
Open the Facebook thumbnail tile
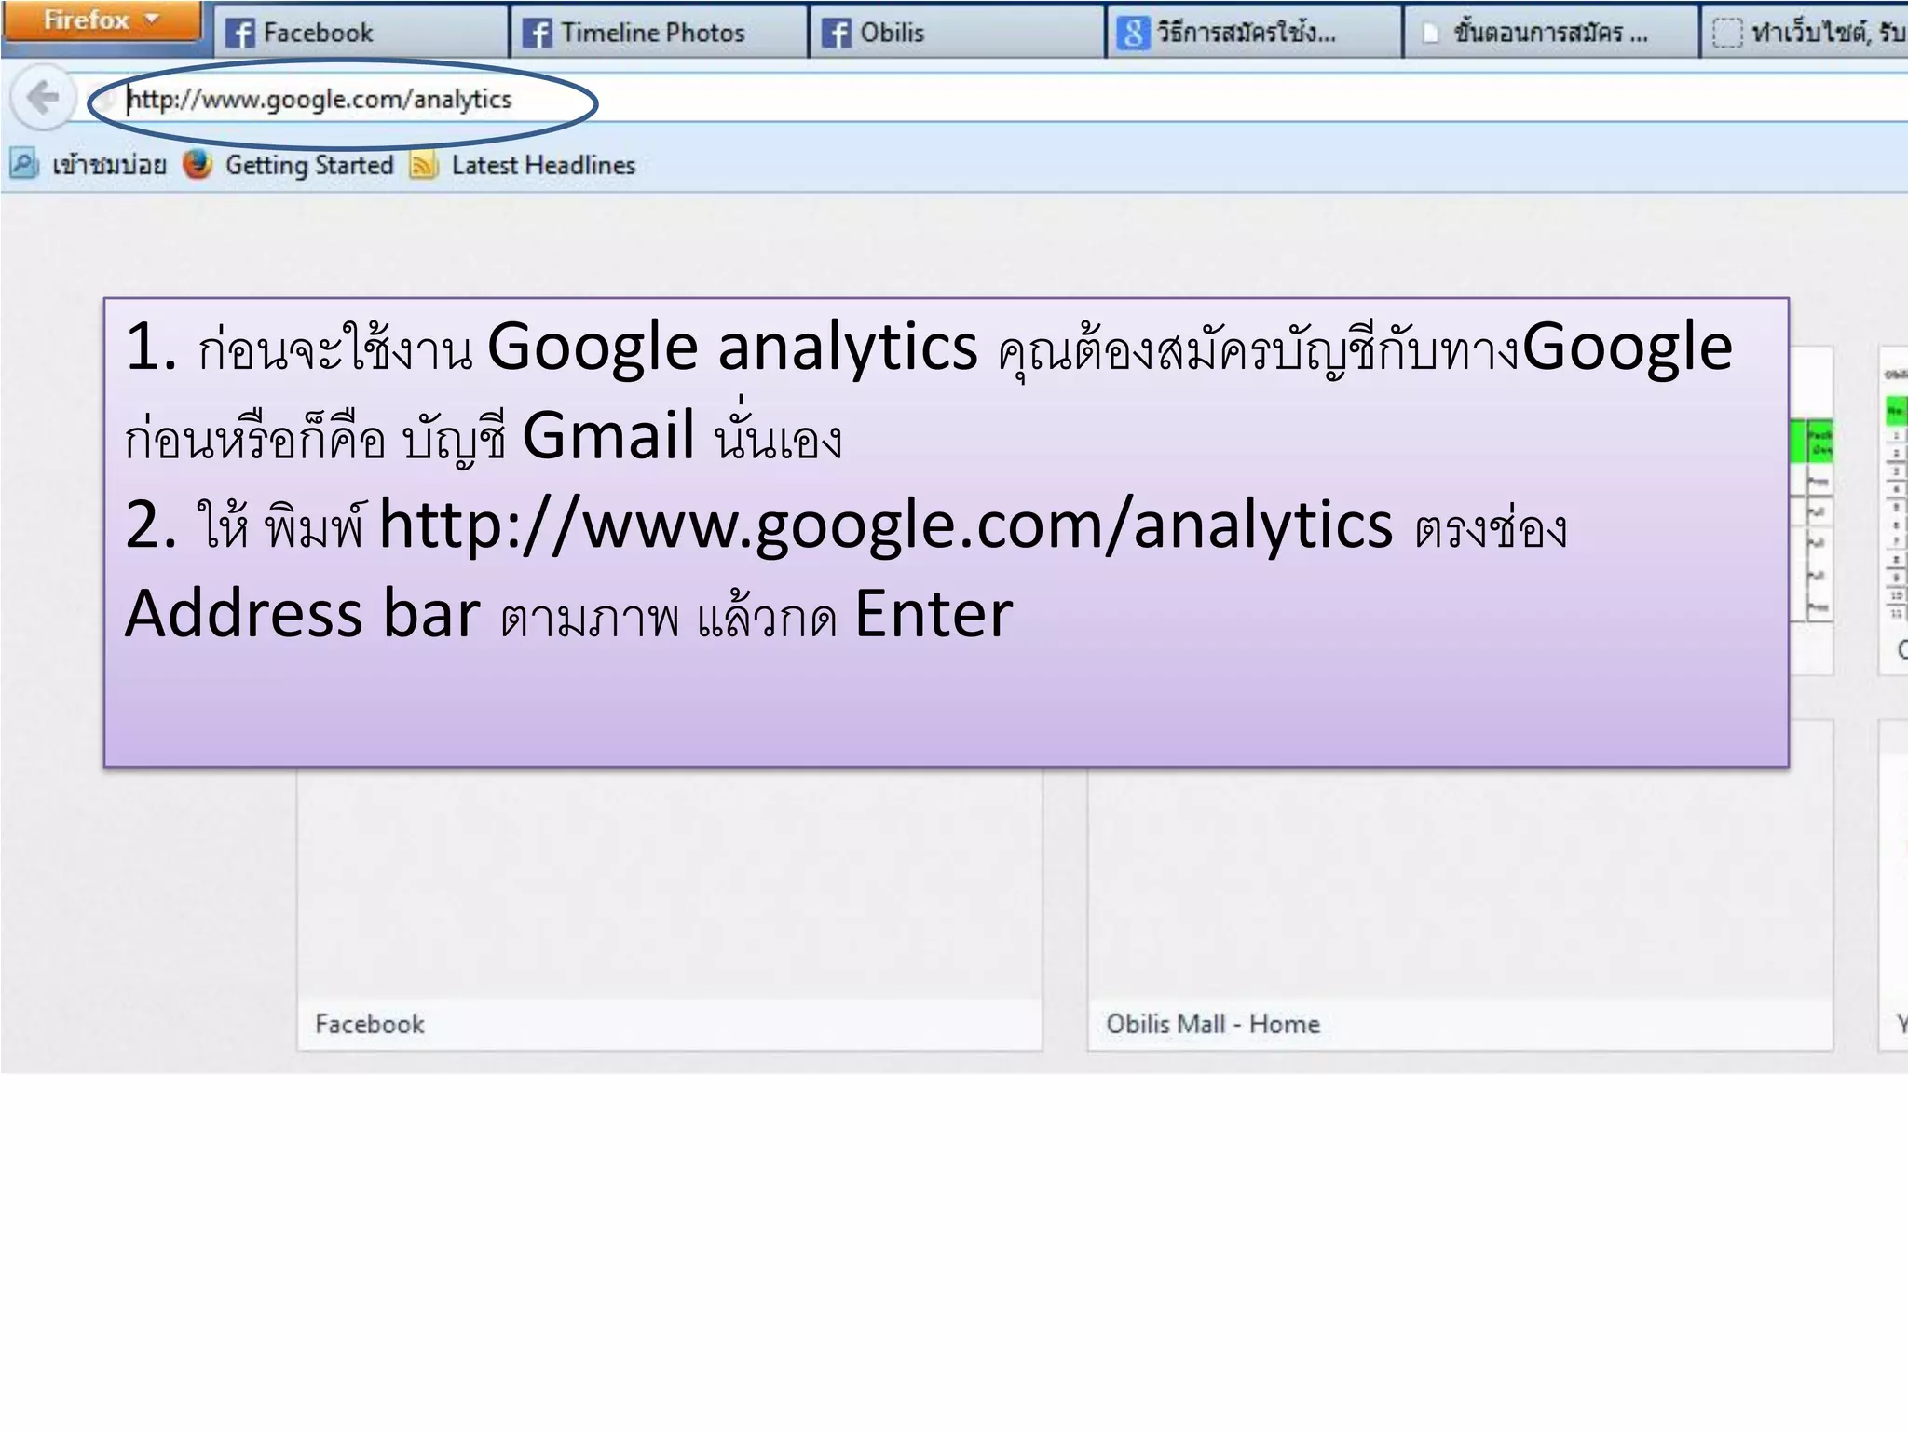[669, 908]
